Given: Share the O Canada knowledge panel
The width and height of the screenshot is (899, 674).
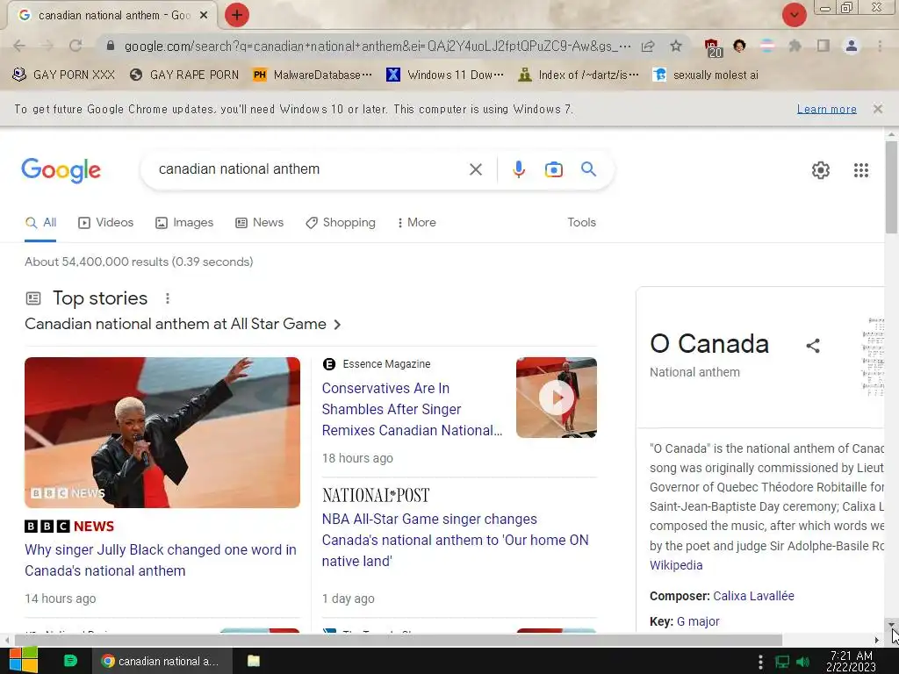Looking at the screenshot, I should pos(812,346).
